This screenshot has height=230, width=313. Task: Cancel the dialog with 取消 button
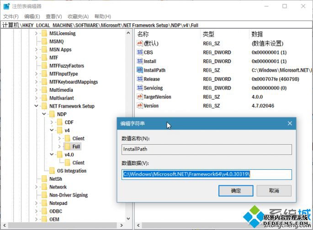(x=274, y=191)
